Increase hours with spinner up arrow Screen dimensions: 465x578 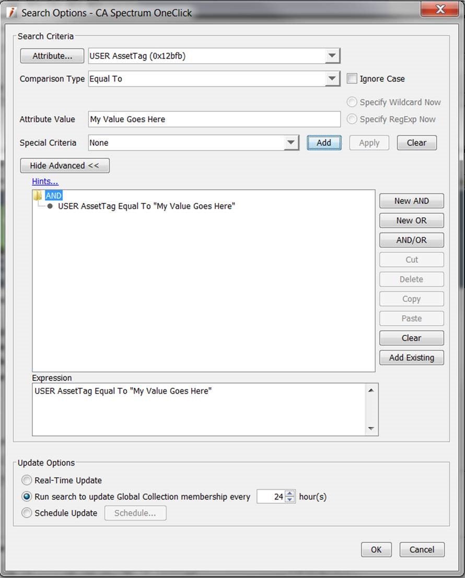coord(289,493)
